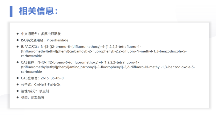This screenshot has width=216, height=115.
Task: Click the bullet before ISO英文通用名
Action: click(x=18, y=40)
